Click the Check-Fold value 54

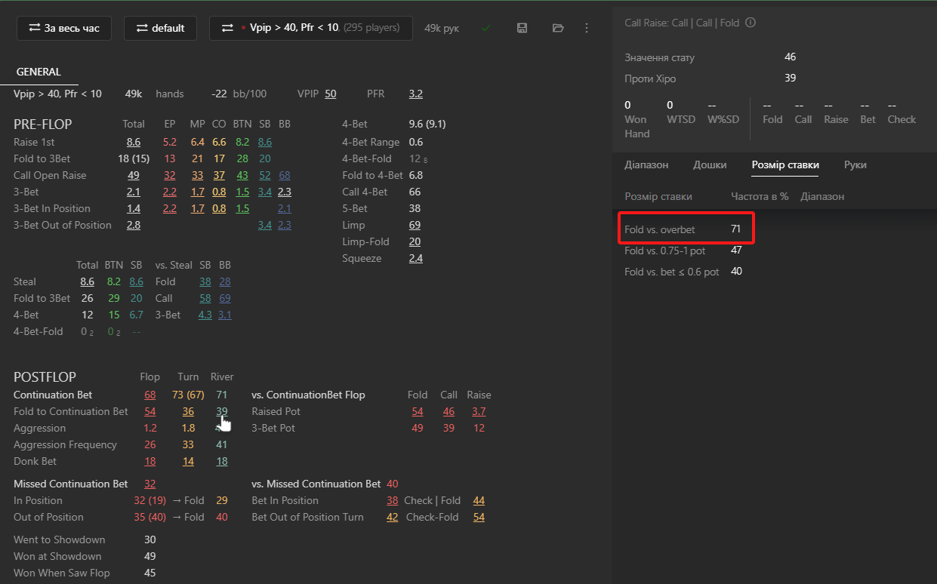point(479,517)
